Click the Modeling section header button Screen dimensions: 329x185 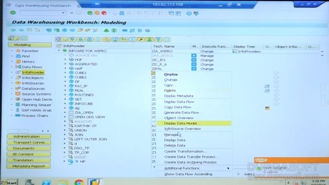[30, 45]
